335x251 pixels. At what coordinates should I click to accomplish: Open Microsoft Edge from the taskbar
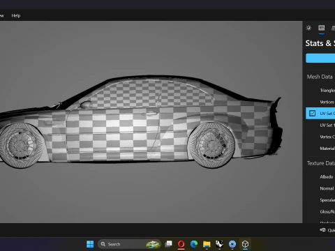click(194, 244)
